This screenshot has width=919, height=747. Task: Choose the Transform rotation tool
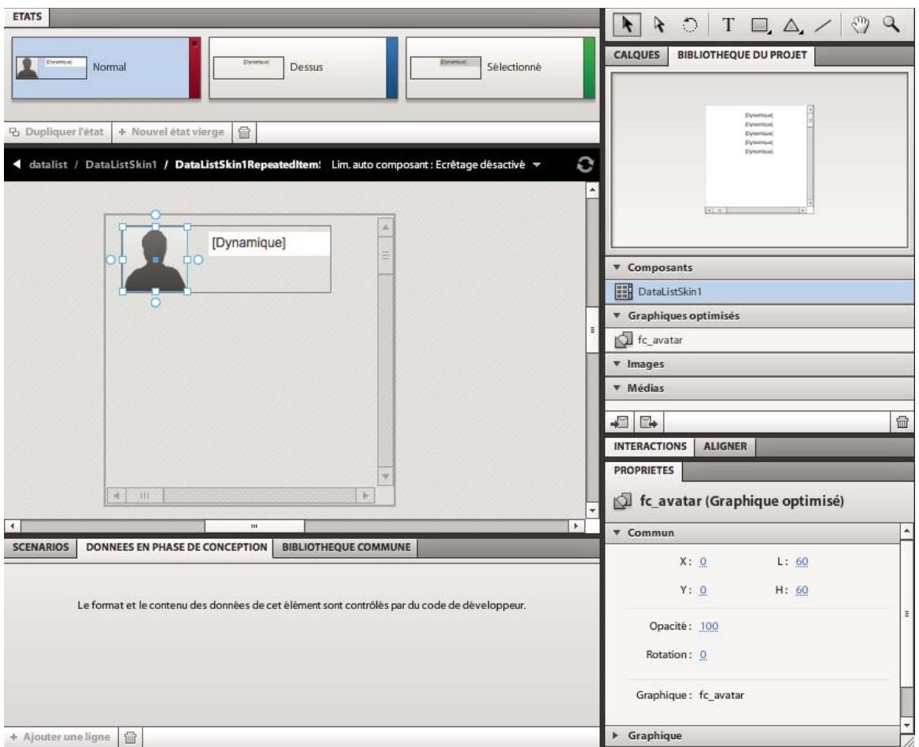691,24
